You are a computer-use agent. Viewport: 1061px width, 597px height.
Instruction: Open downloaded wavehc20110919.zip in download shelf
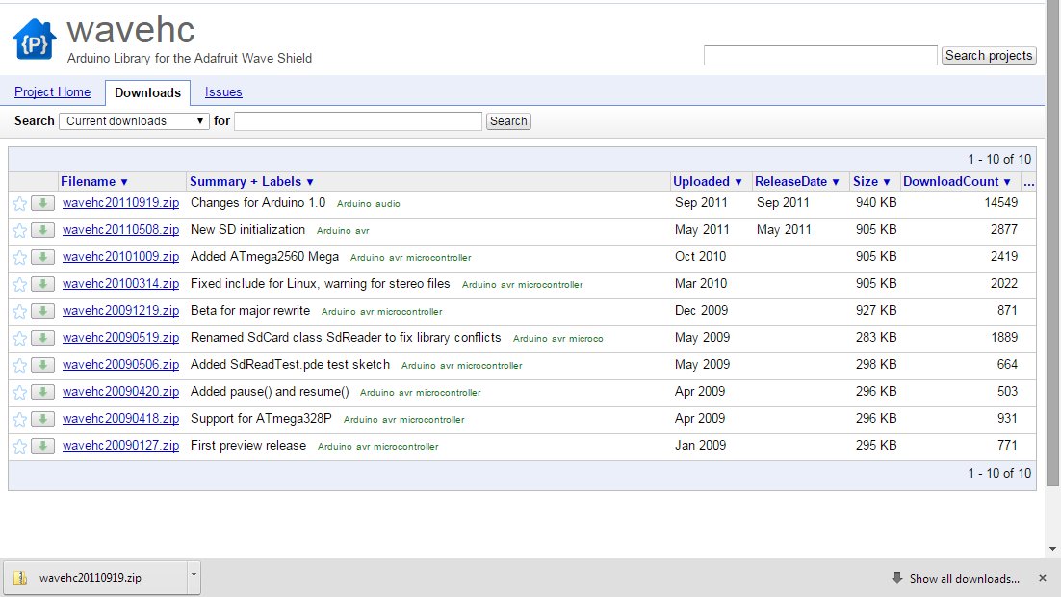[96, 578]
